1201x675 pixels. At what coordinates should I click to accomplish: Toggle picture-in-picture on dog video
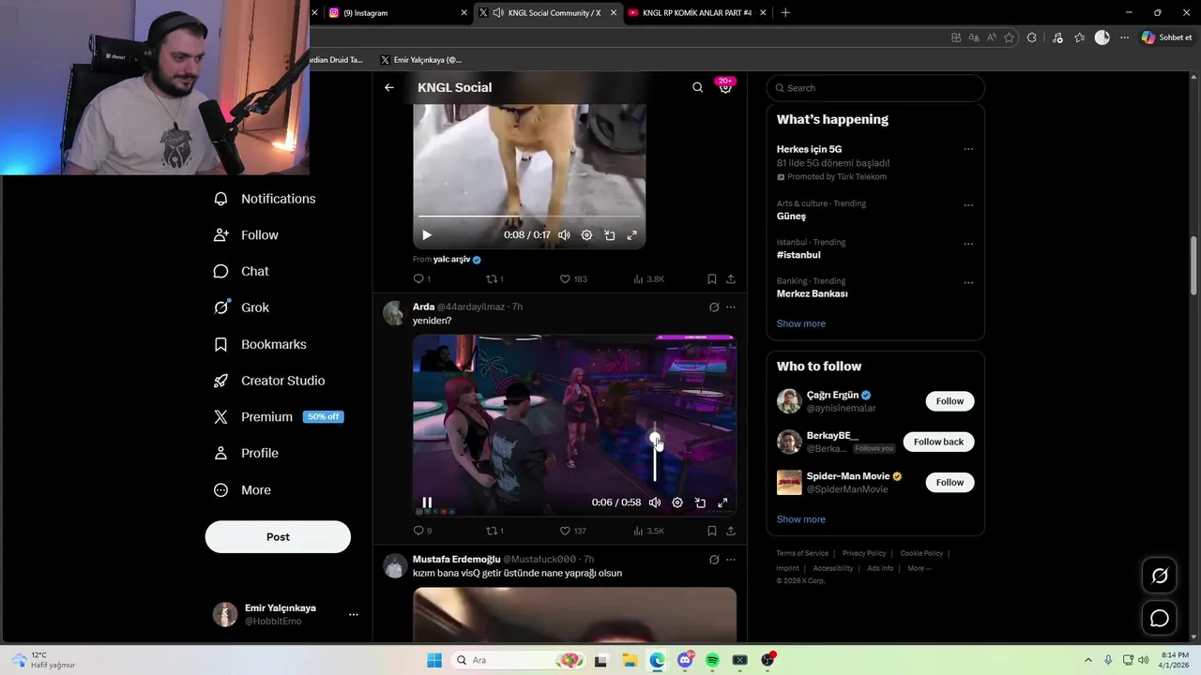609,235
